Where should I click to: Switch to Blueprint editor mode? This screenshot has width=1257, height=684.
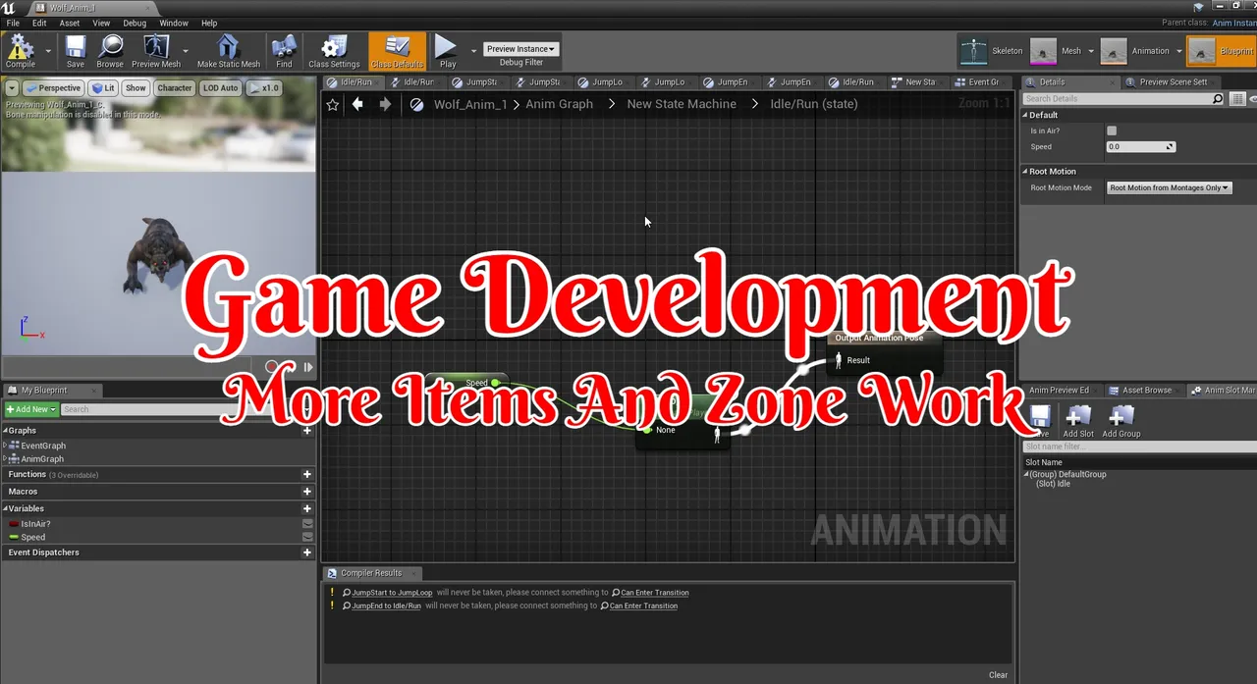point(1221,51)
